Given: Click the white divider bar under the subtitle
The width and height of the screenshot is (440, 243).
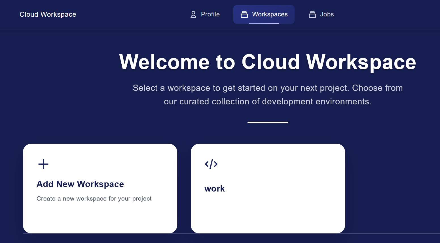Looking at the screenshot, I should (268, 122).
